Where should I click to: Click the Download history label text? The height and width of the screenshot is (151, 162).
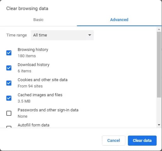click(33, 65)
